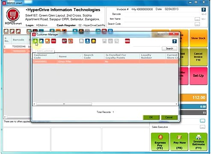Click the S No. column header in invoice grid
211x154 pixels.
[7, 40]
